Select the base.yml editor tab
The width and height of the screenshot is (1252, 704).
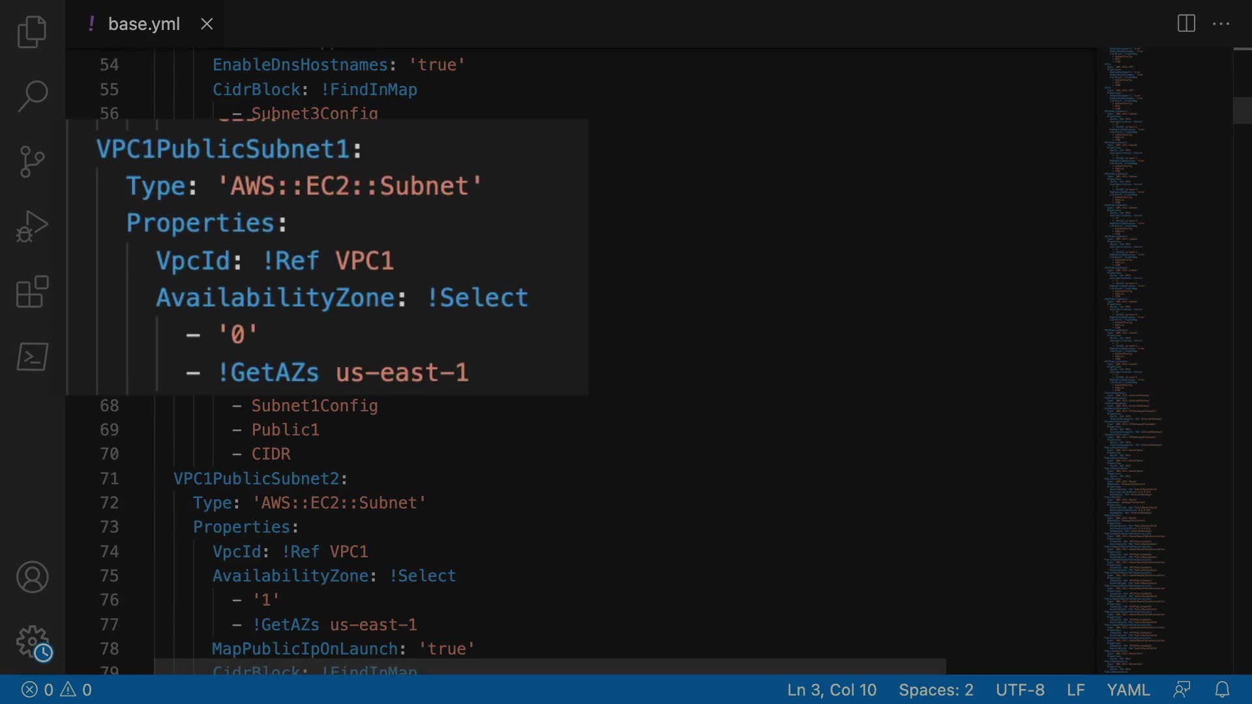[x=143, y=24]
